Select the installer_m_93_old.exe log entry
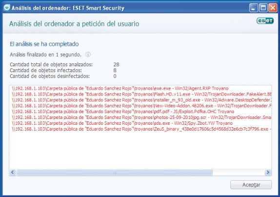The width and height of the screenshot is (280, 197). point(141,100)
